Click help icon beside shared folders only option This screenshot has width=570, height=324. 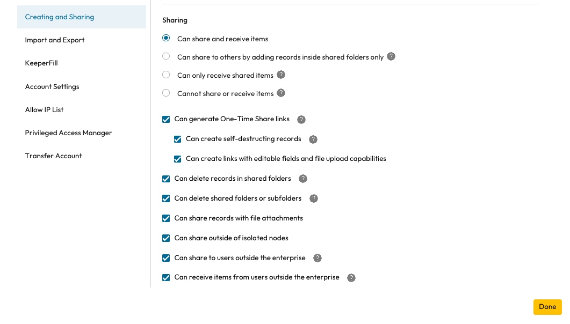(391, 56)
